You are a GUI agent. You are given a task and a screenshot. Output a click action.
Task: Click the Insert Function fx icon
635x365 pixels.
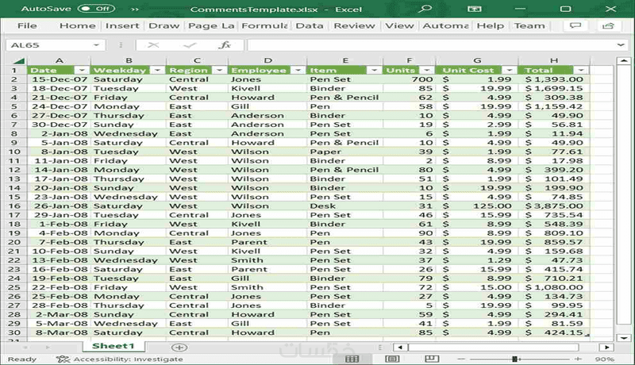pyautogui.click(x=225, y=45)
